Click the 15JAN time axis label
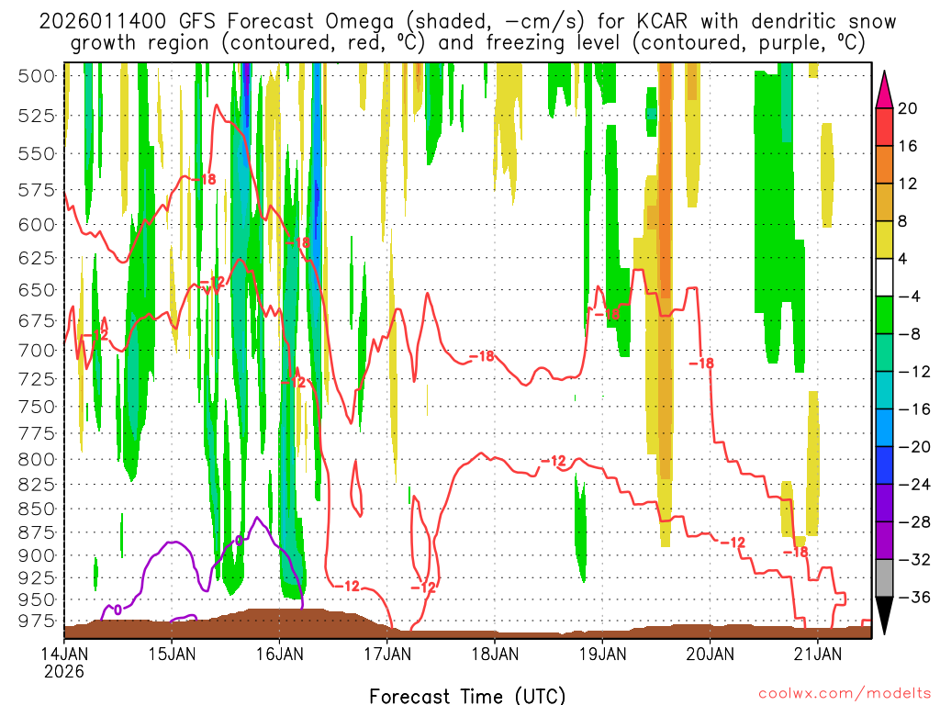 click(172, 654)
